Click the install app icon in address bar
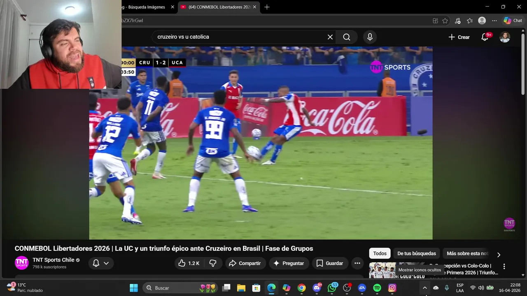Viewport: 527px width, 296px height. (x=435, y=21)
